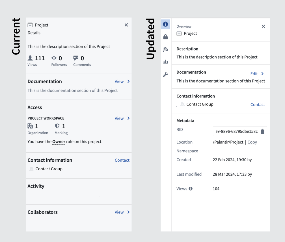Click the info icon beside Views
The width and height of the screenshot is (285, 242).
[x=191, y=188]
